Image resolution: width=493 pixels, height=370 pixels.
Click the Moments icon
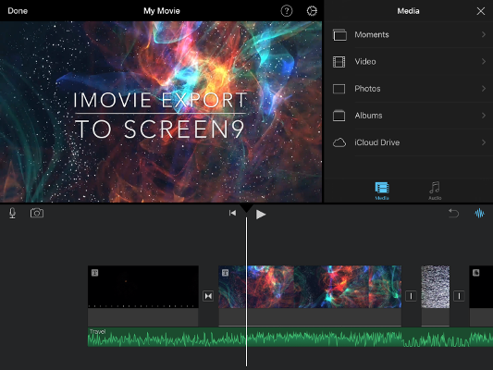pos(339,35)
